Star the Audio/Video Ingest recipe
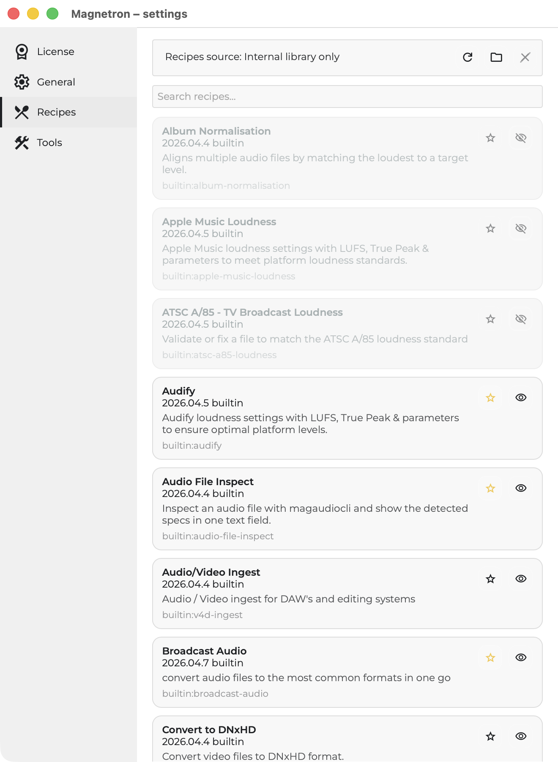Screen dimensions: 558x762 click(490, 579)
